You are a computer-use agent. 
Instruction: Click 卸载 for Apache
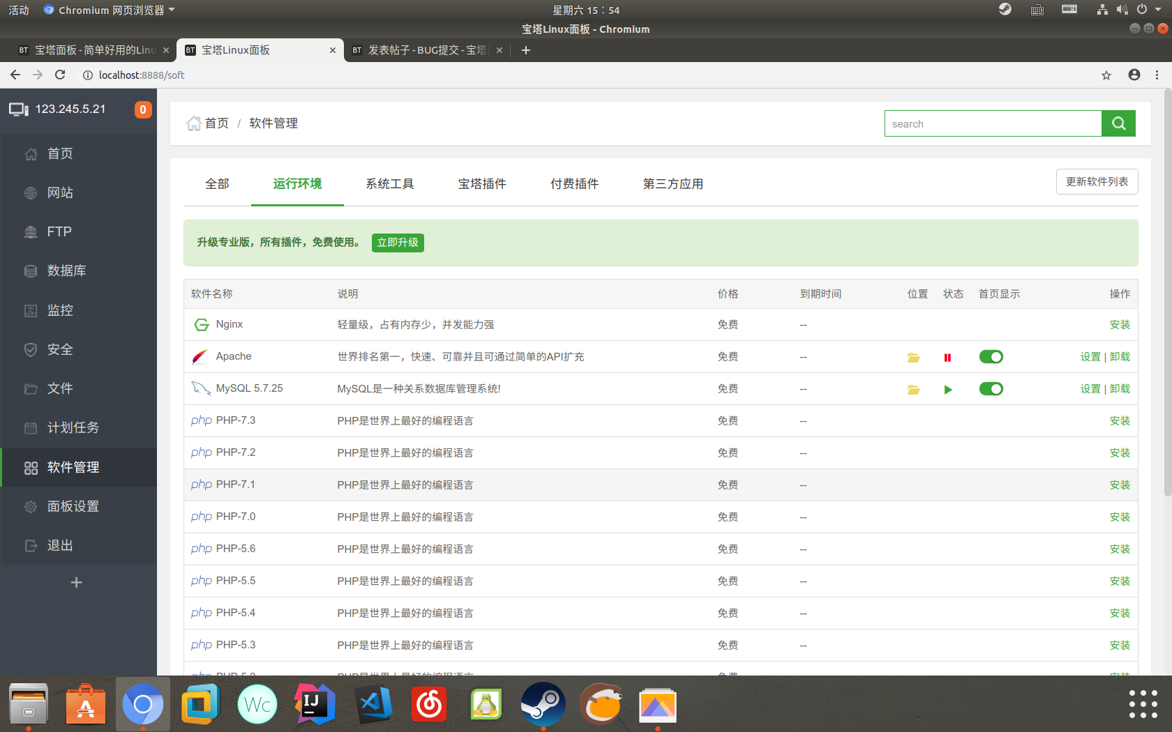1120,357
